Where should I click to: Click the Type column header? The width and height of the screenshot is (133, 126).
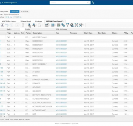9,33
